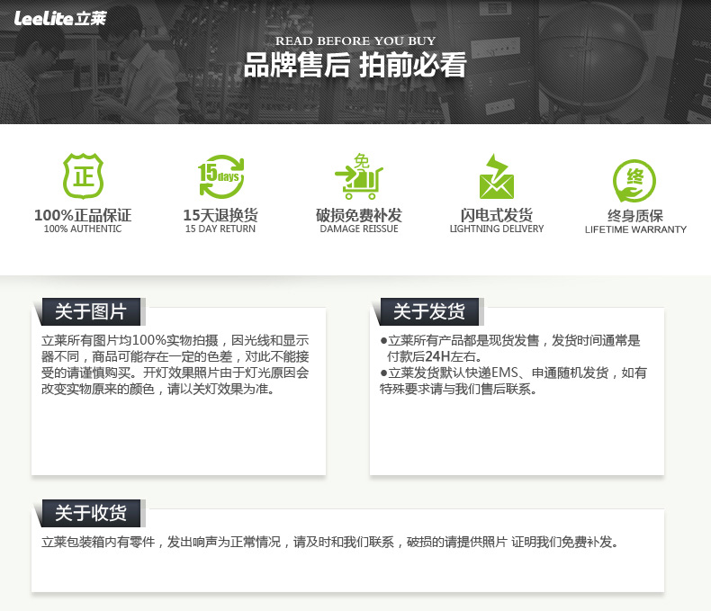Click the READ BEFORE YOU BUY heading
711x611 pixels.
pyautogui.click(x=355, y=40)
